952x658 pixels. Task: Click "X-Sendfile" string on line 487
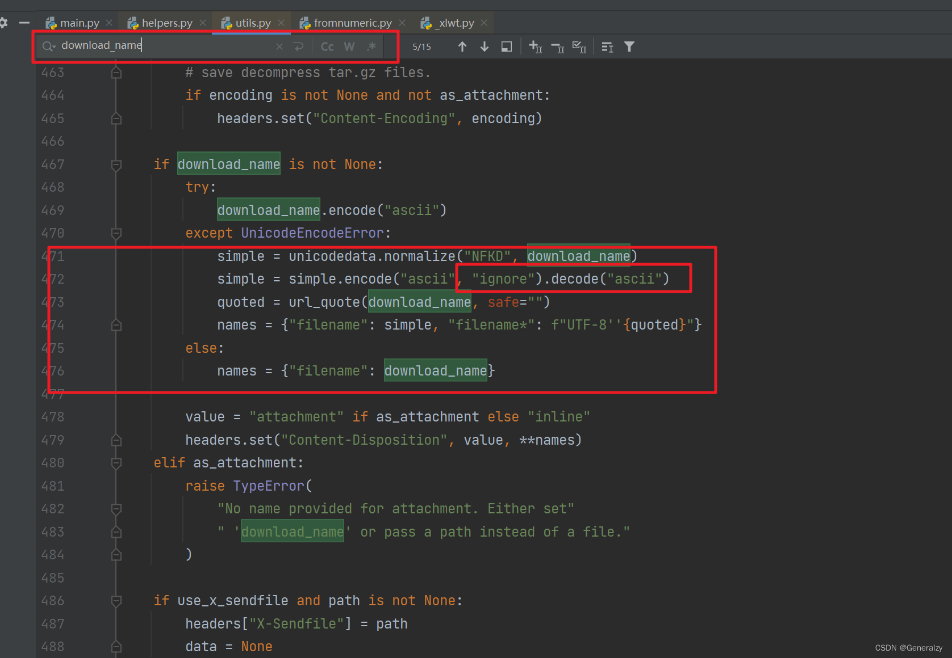click(297, 624)
